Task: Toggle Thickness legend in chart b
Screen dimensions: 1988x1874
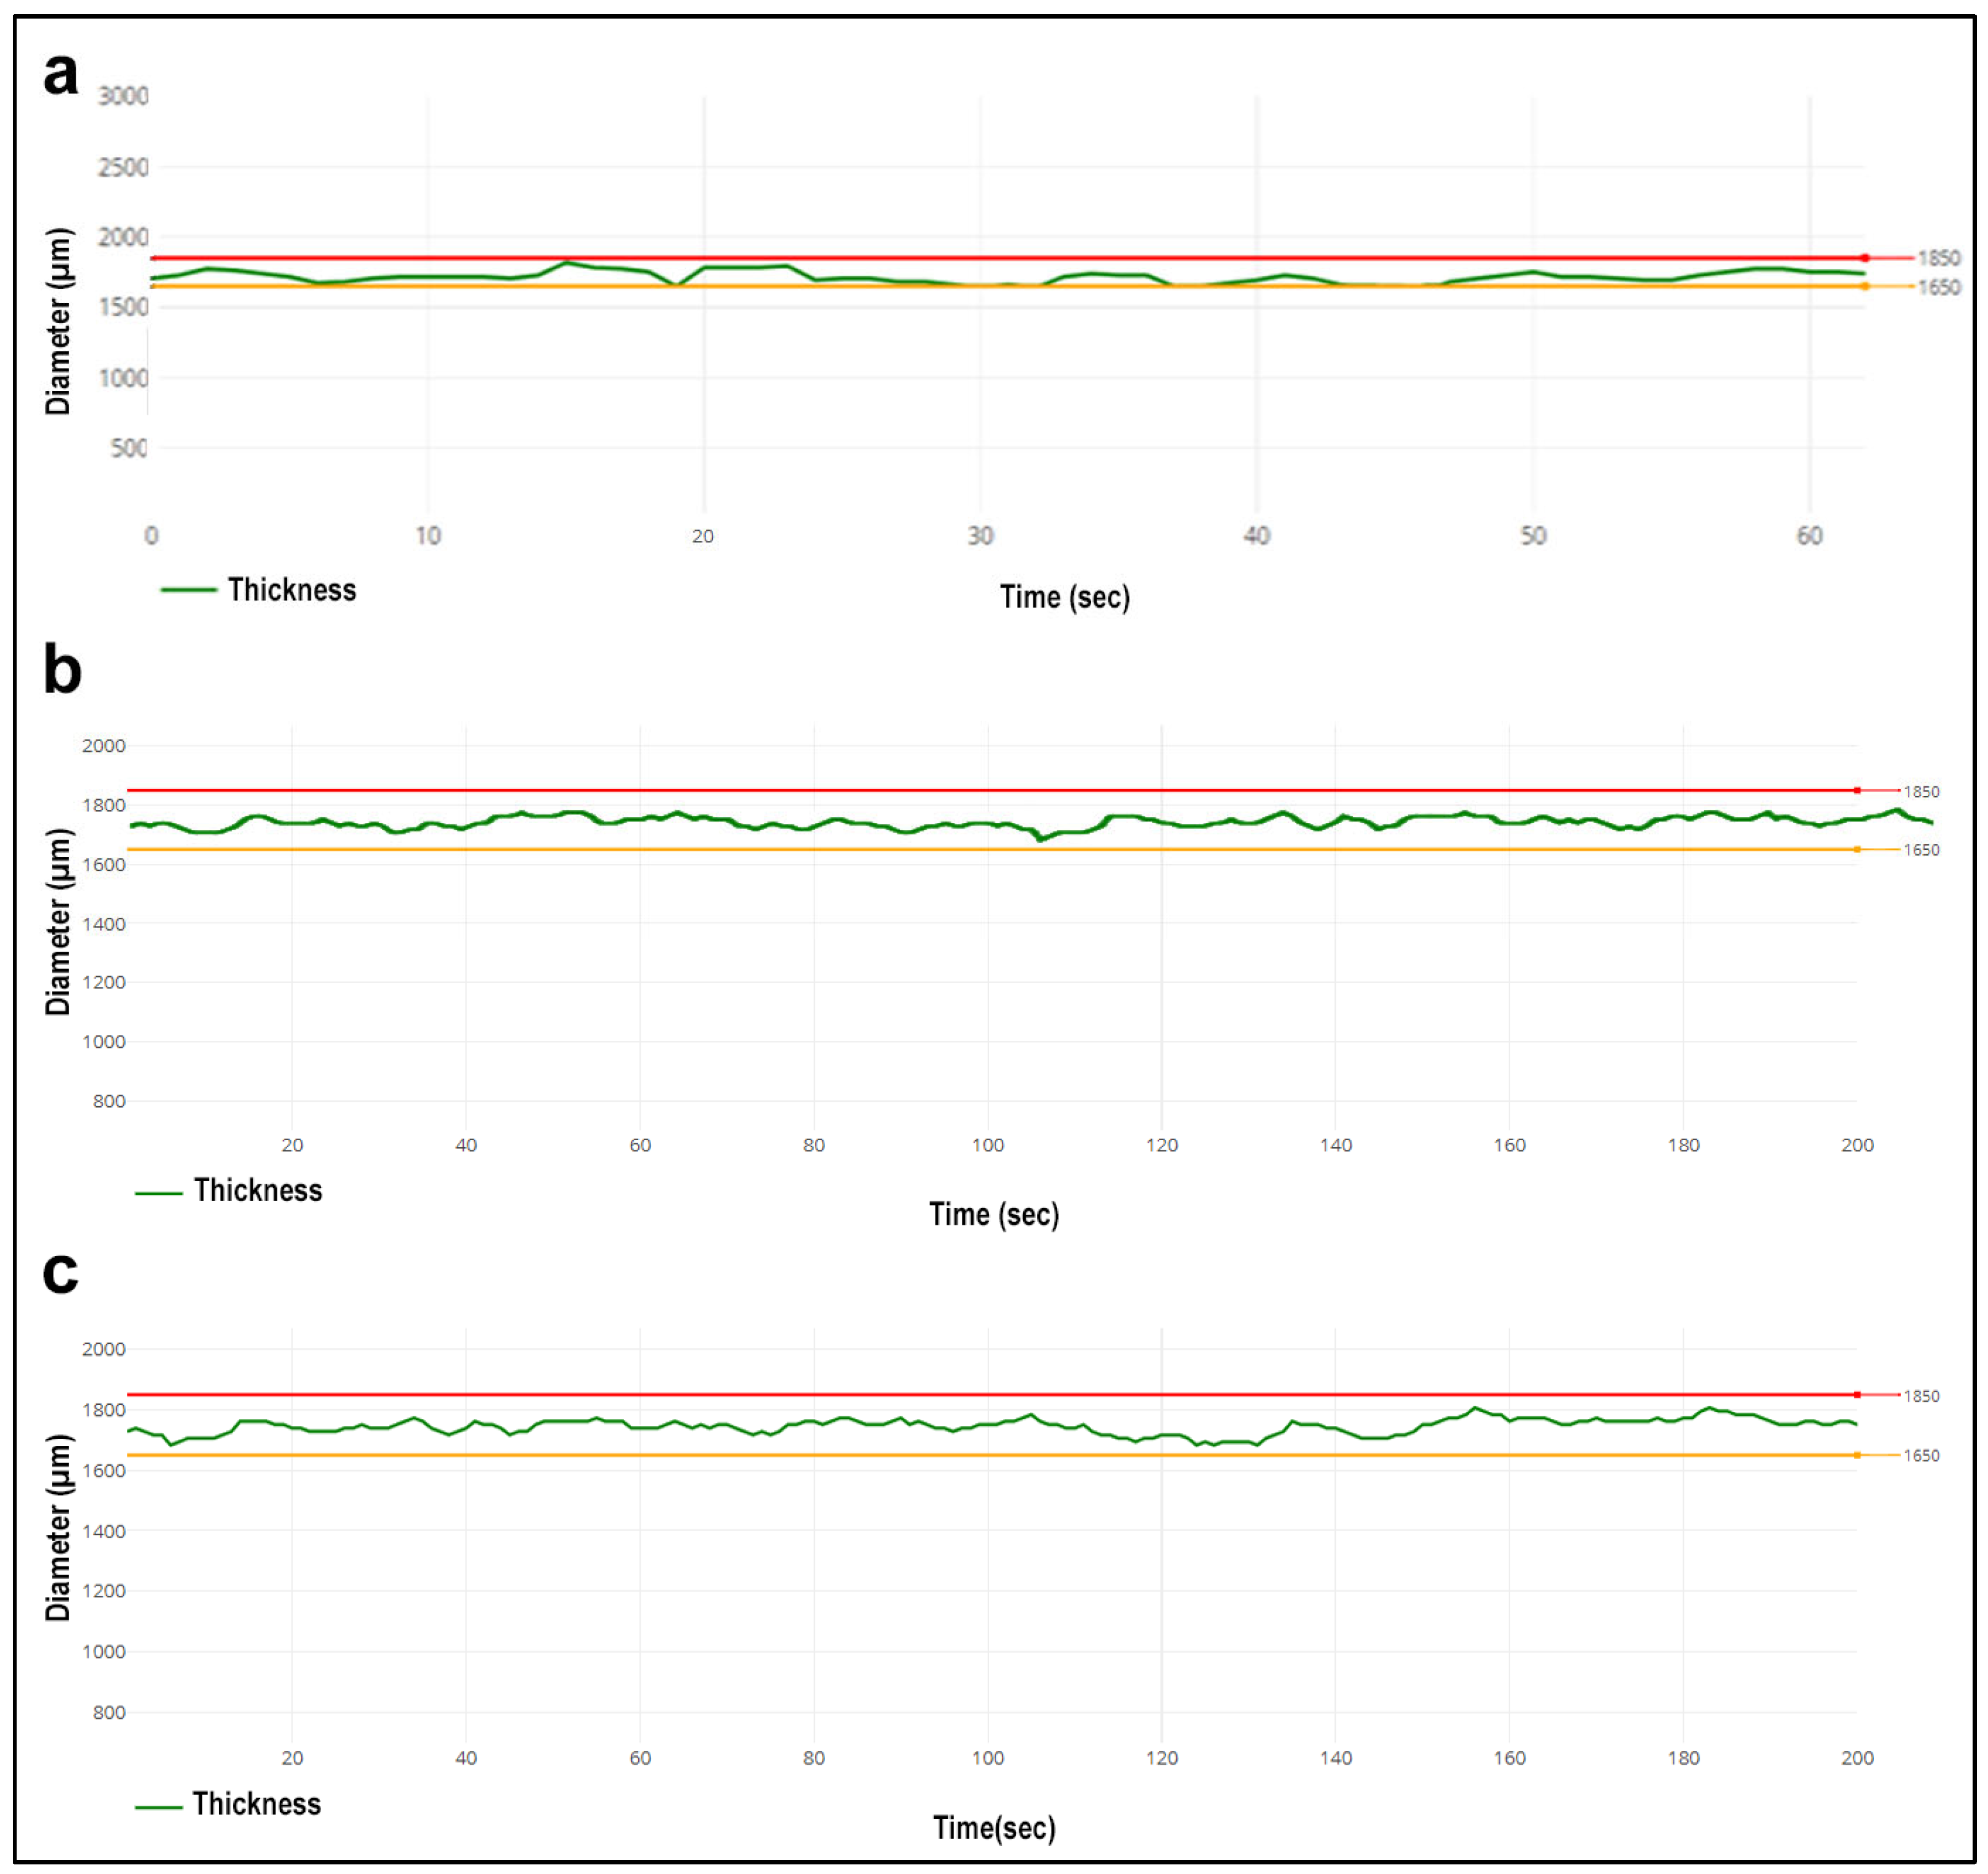Action: (257, 1190)
